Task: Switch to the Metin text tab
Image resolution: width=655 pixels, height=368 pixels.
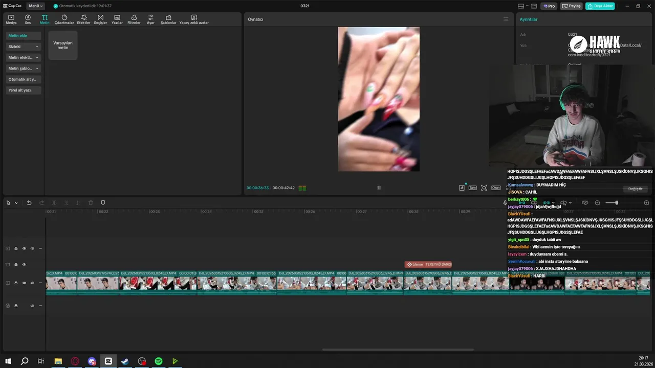Action: coord(45,19)
